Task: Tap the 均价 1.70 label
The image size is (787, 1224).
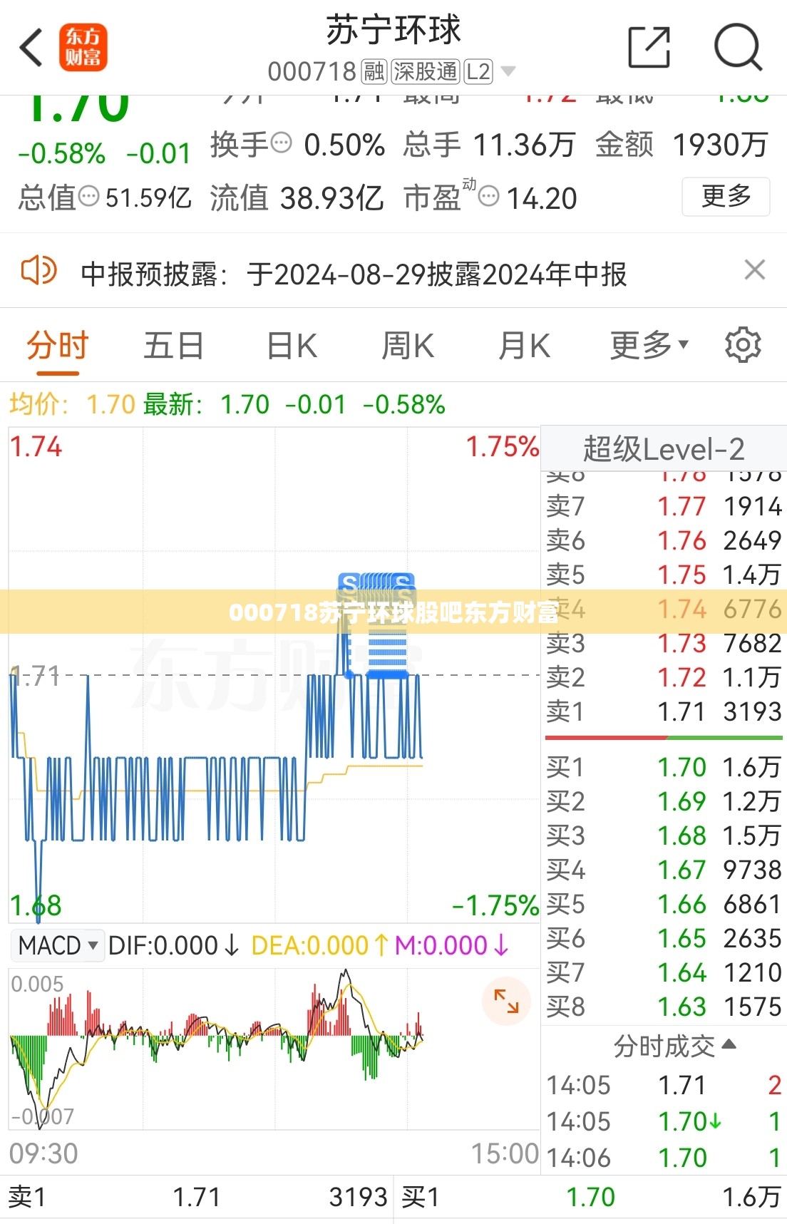Action: point(72,404)
